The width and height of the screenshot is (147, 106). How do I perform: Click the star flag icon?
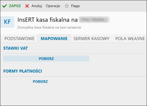[x=67, y=6]
